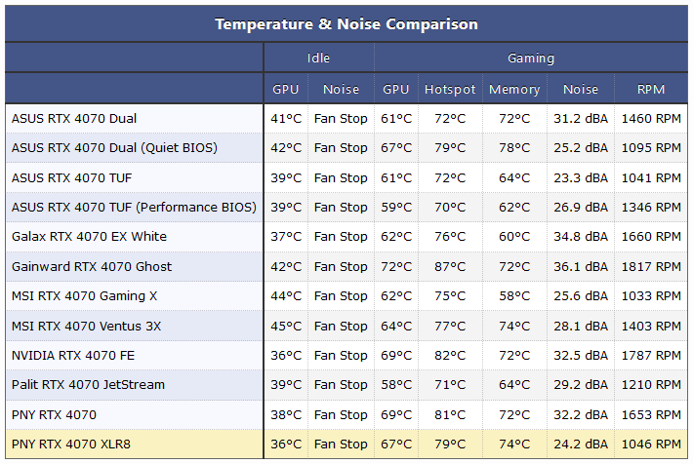The image size is (693, 464).
Task: Click the MSI RTX 4070 Gaming X label
Action: [x=84, y=296]
